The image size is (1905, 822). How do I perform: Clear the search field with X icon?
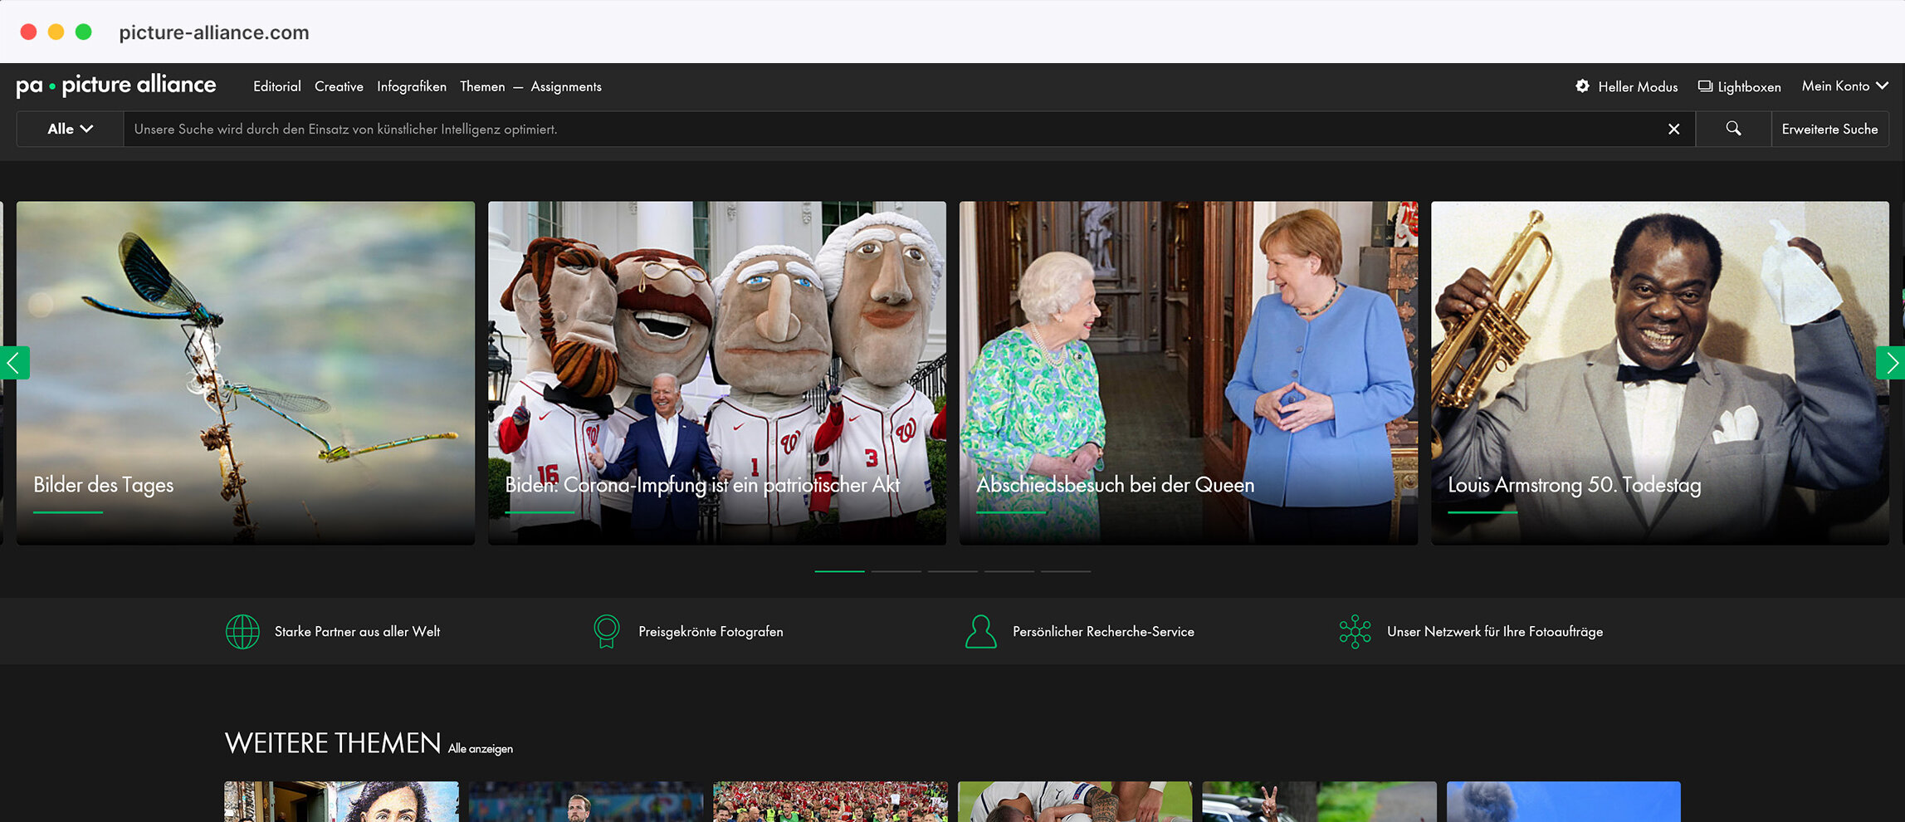[1673, 129]
